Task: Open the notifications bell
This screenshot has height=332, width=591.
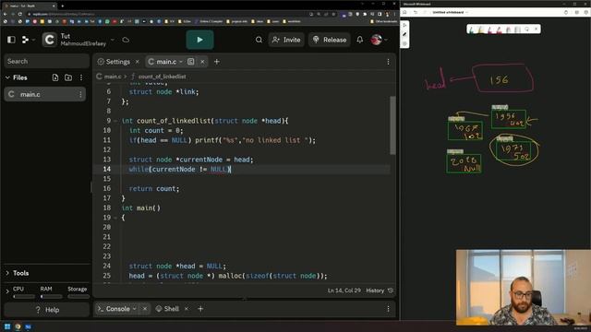Action: click(x=360, y=40)
